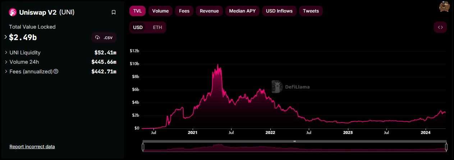Bookmark Uniswap V2 with the bookmark icon
The width and height of the screenshot is (454, 160).
[x=114, y=12]
